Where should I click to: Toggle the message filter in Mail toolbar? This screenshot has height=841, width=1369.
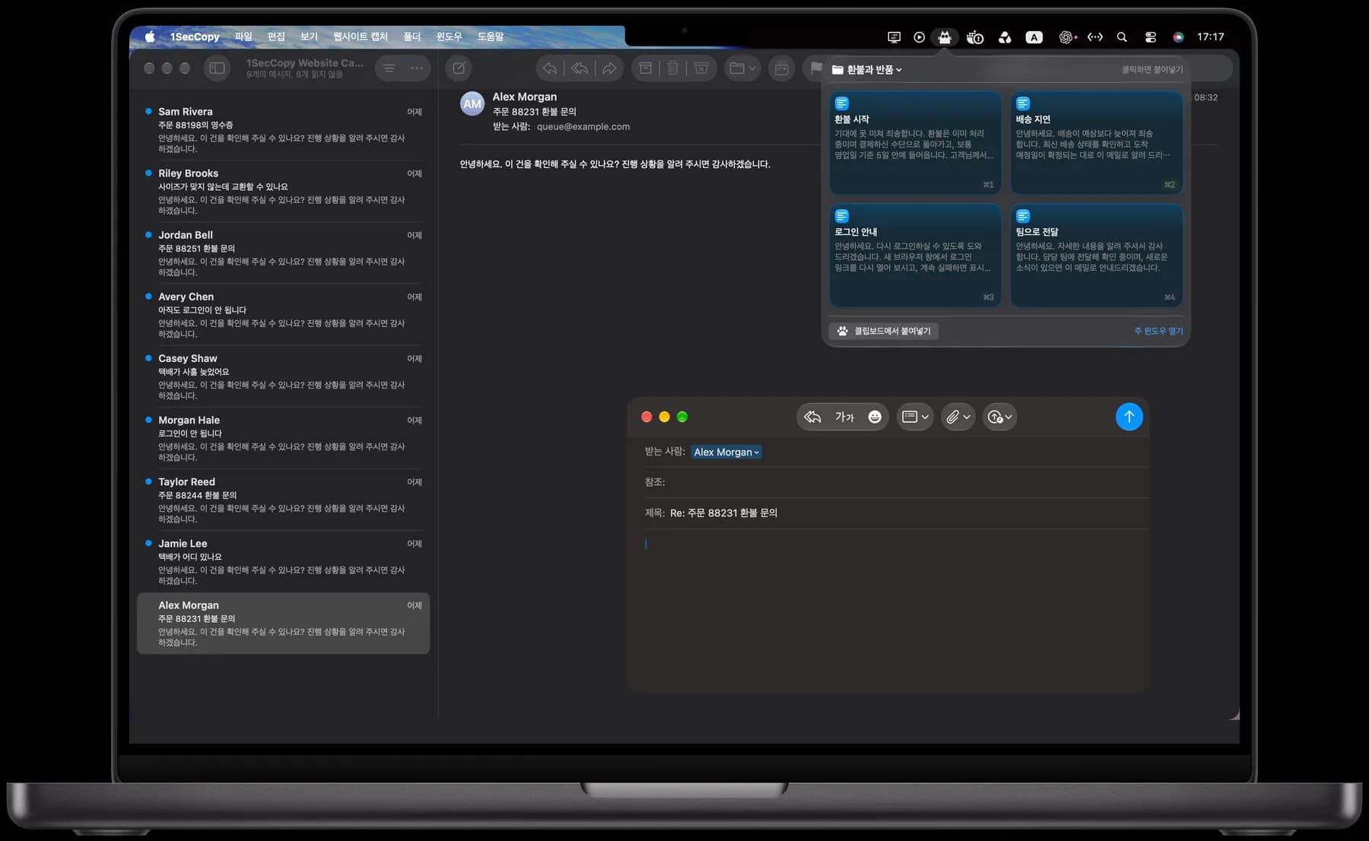coord(389,68)
